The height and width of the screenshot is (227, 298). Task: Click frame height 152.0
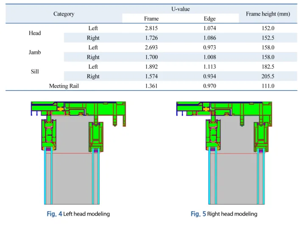[x=268, y=28]
